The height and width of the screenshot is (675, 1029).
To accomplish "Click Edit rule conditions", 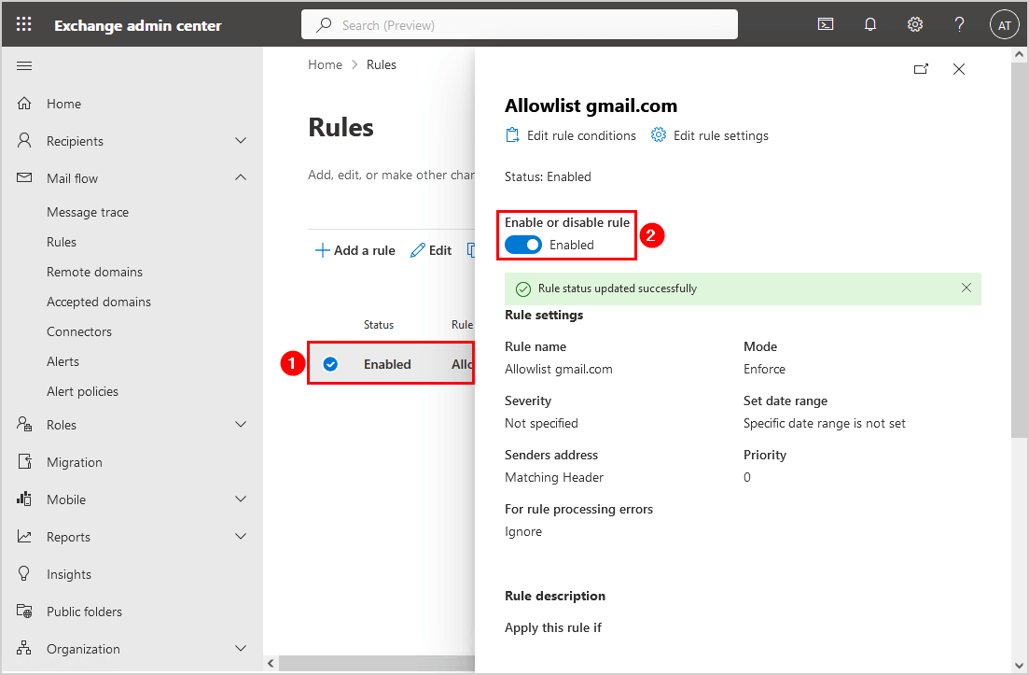I will (571, 135).
